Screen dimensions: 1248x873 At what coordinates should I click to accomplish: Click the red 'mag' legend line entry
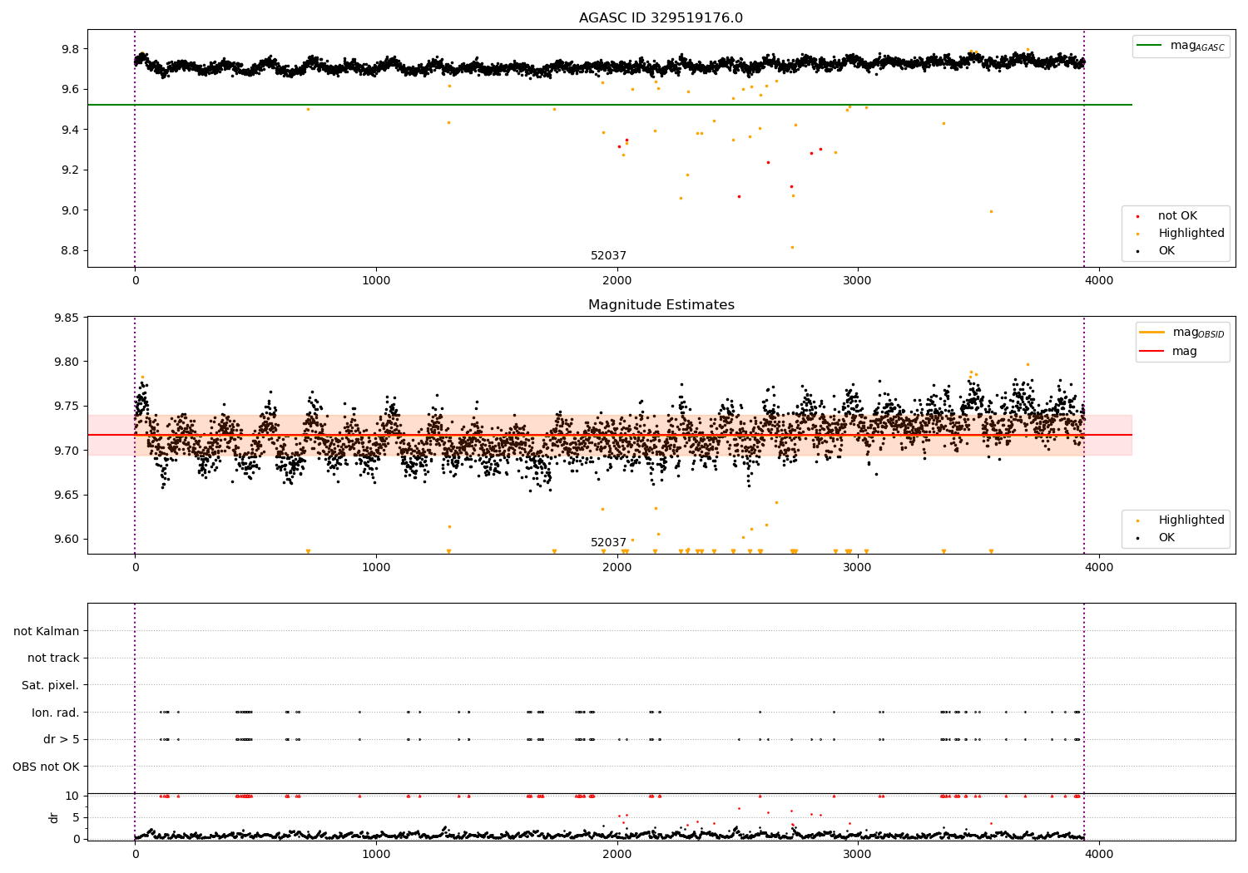[x=1152, y=352]
